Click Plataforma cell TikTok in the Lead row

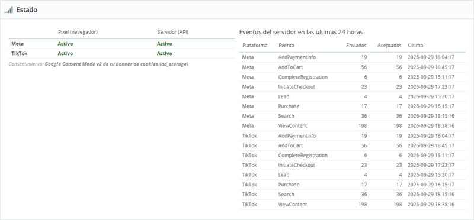[x=249, y=174]
